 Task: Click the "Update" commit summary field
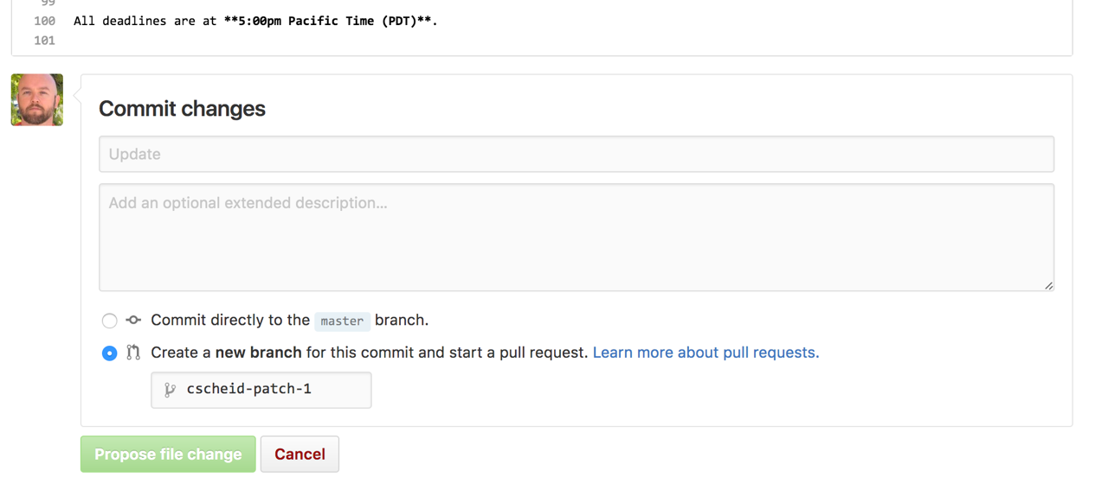pos(576,154)
